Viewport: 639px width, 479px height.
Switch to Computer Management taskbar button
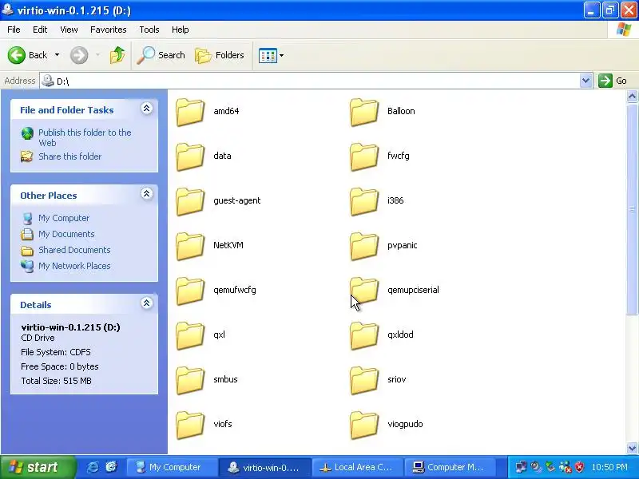click(x=450, y=467)
